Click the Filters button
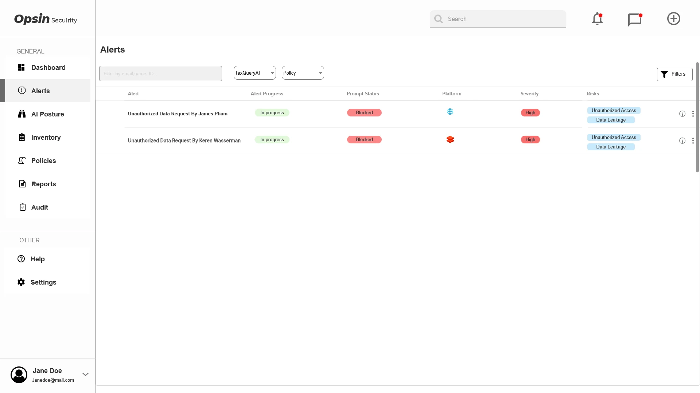Screen dimensions: 700x393 [x=674, y=74]
